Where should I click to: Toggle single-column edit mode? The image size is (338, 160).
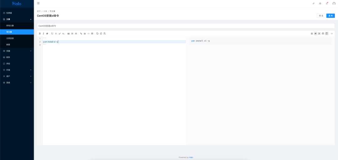pos(323,34)
